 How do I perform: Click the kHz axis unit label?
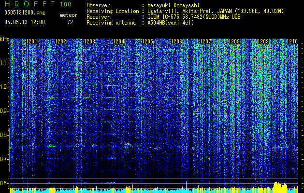point(4,39)
